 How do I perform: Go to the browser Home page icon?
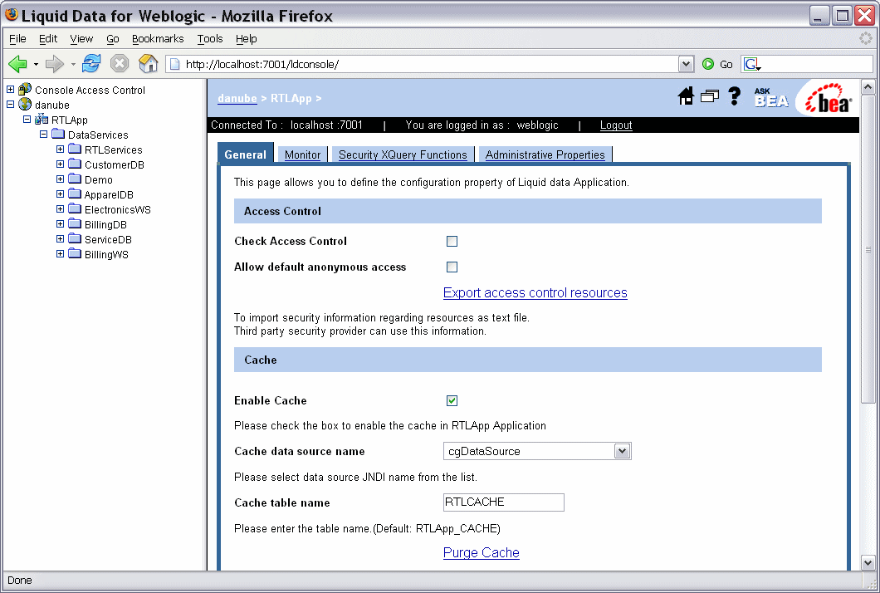coord(148,63)
